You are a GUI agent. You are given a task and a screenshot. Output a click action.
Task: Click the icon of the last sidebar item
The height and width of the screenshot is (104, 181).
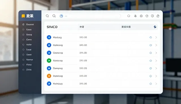(x=23, y=70)
